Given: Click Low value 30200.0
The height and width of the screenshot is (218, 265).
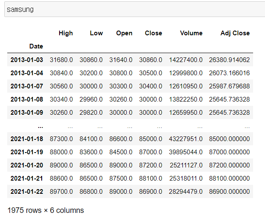Looking at the screenshot, I should tap(91, 73).
